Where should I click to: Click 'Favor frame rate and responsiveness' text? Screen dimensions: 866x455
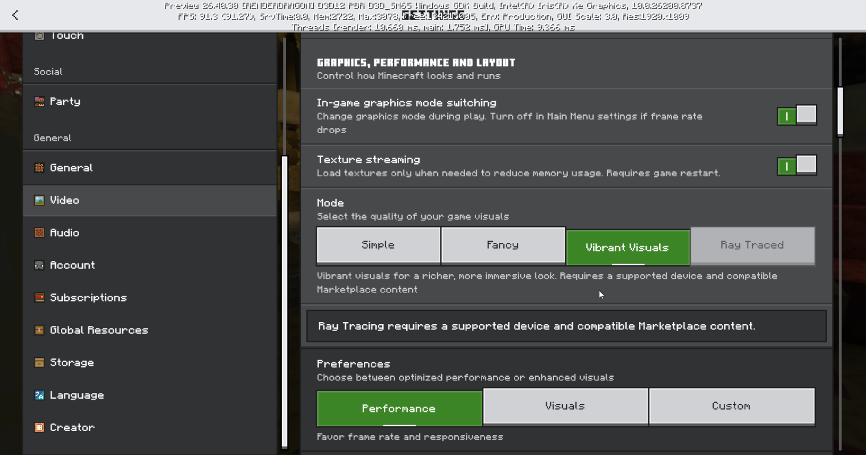click(410, 437)
